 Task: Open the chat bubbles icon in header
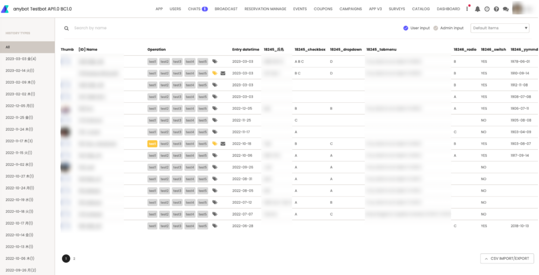(506, 9)
